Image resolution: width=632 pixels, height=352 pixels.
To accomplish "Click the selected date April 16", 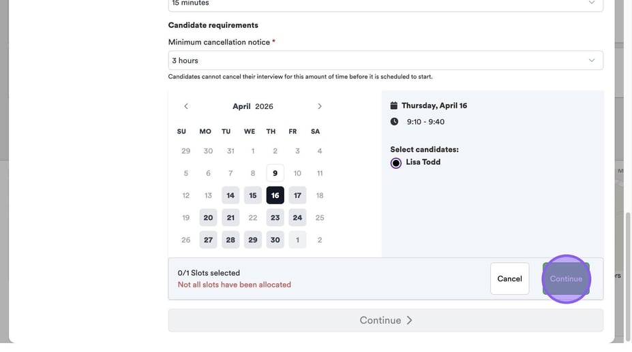I will [275, 195].
